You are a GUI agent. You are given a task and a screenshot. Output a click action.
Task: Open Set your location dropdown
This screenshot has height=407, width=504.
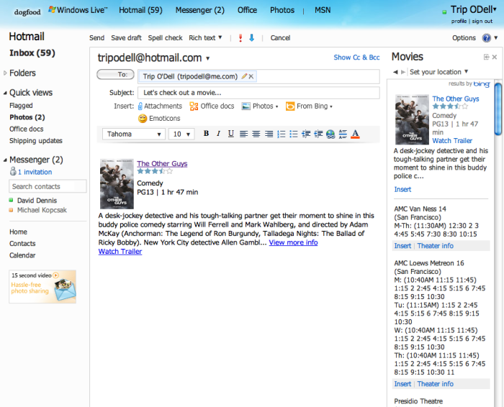tap(438, 72)
